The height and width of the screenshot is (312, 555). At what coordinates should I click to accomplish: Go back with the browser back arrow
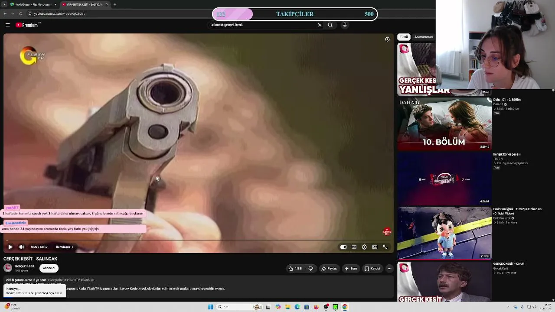5,13
